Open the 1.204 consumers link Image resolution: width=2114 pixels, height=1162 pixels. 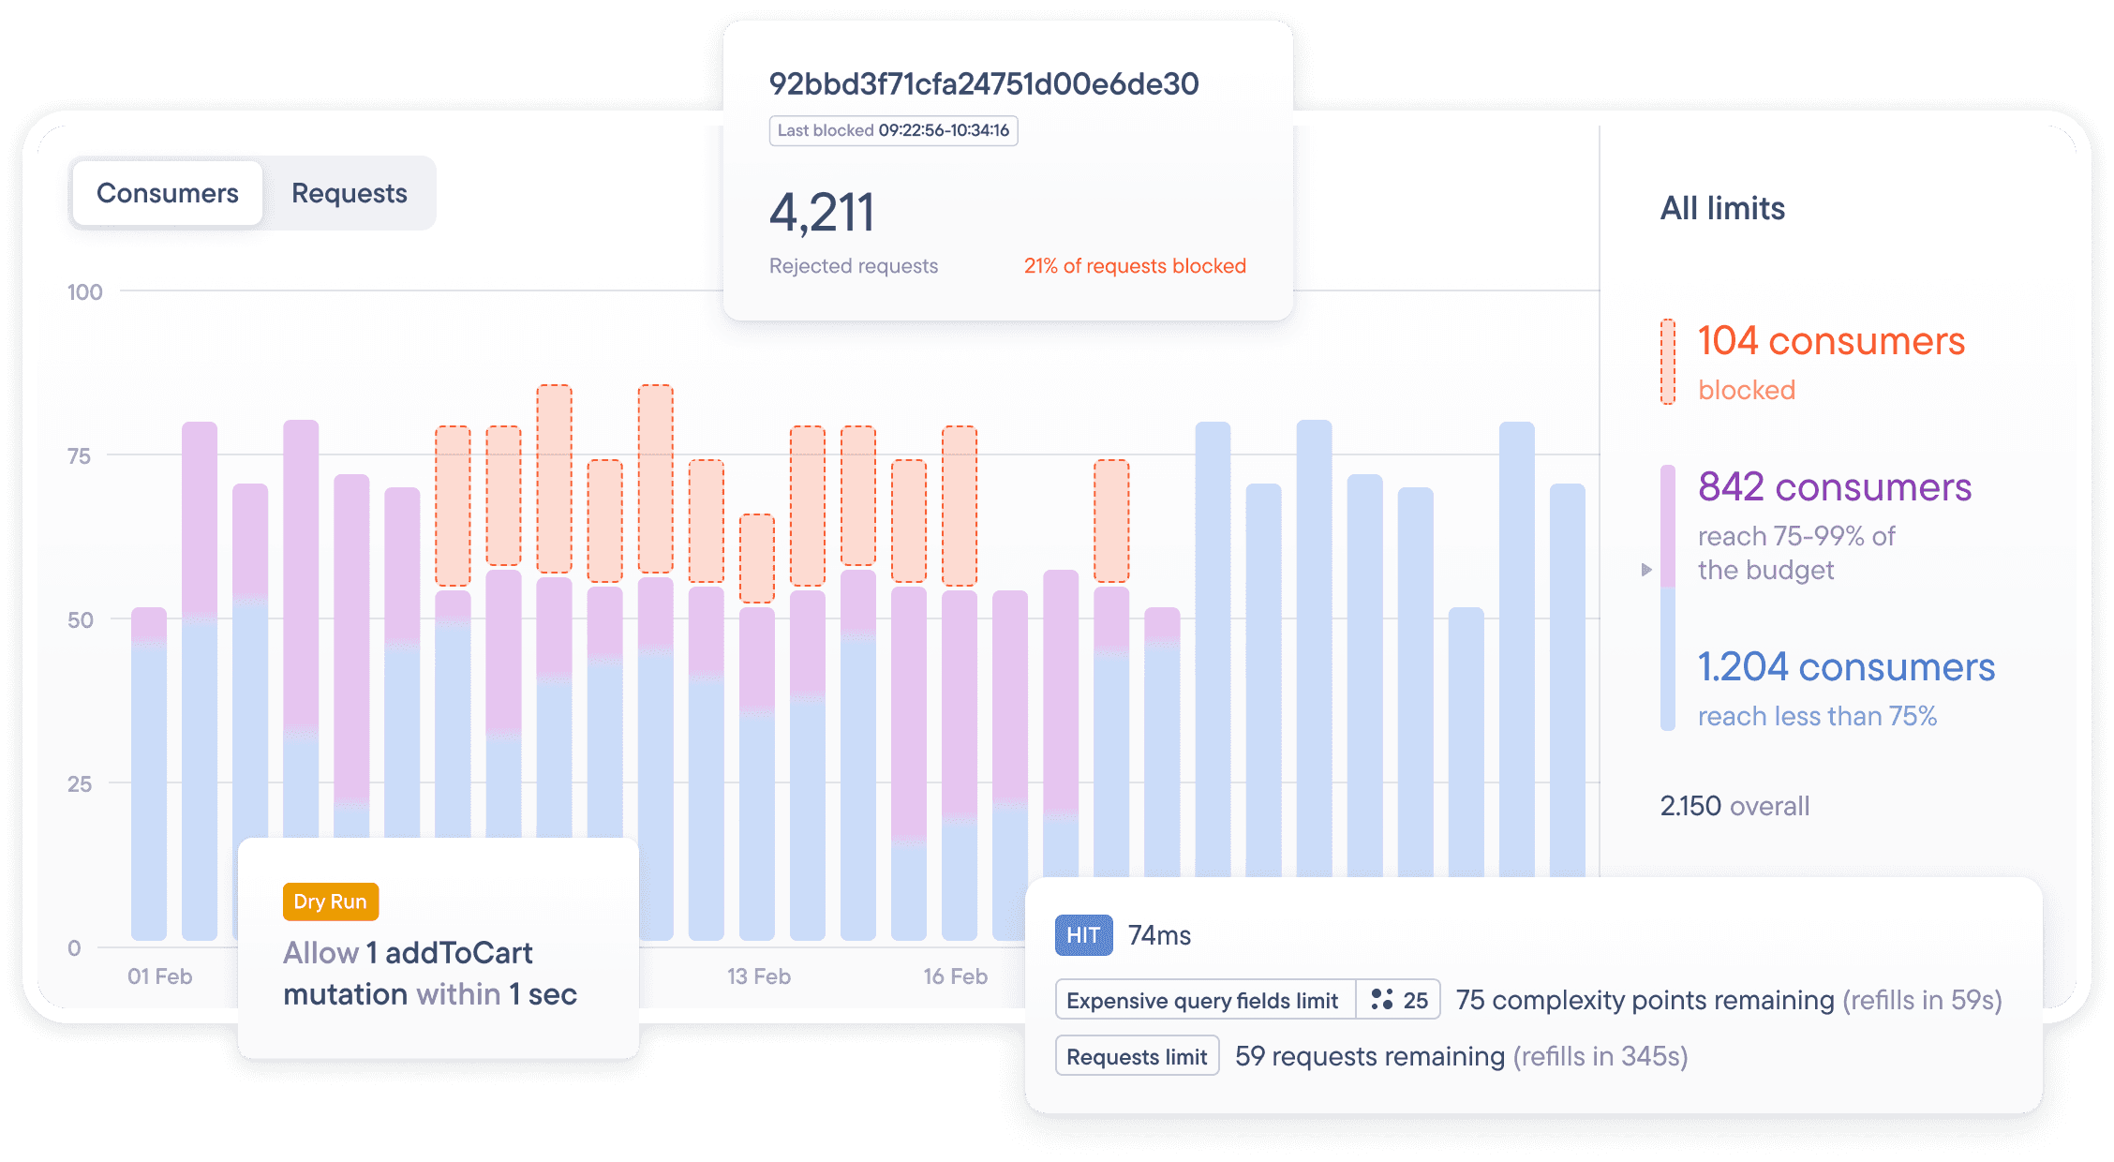click(1845, 668)
